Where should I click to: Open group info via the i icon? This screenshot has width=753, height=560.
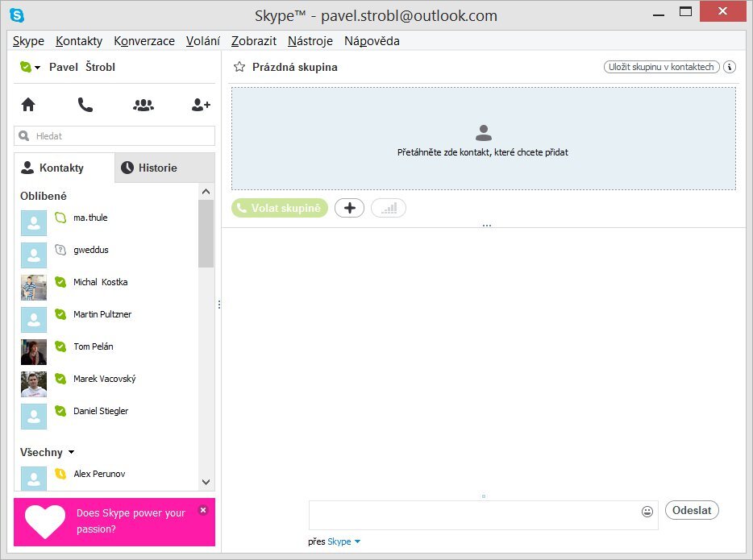coord(730,67)
